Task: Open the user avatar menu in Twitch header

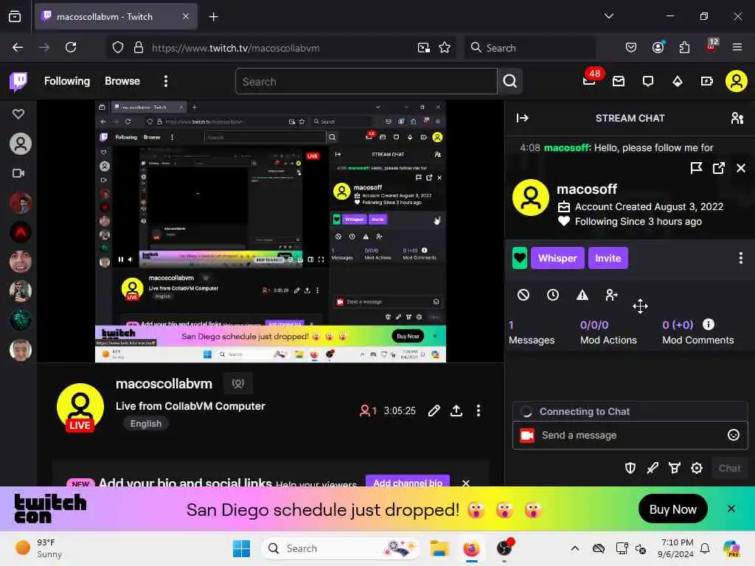Action: point(737,81)
